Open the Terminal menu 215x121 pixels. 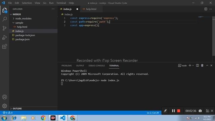pos(61,3)
